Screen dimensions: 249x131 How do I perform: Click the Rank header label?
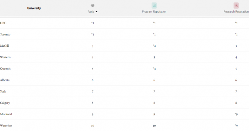(91, 12)
